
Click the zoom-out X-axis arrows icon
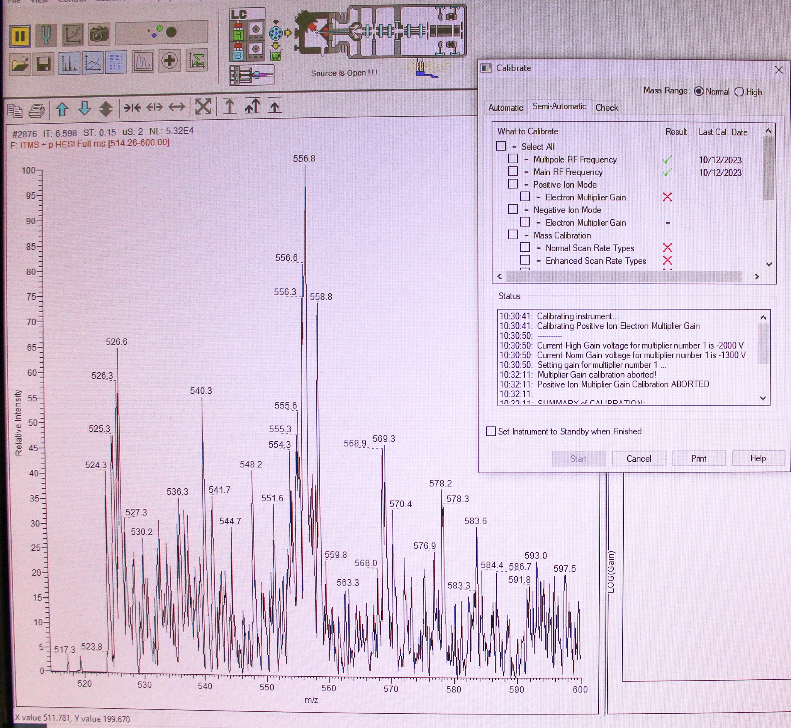[154, 107]
